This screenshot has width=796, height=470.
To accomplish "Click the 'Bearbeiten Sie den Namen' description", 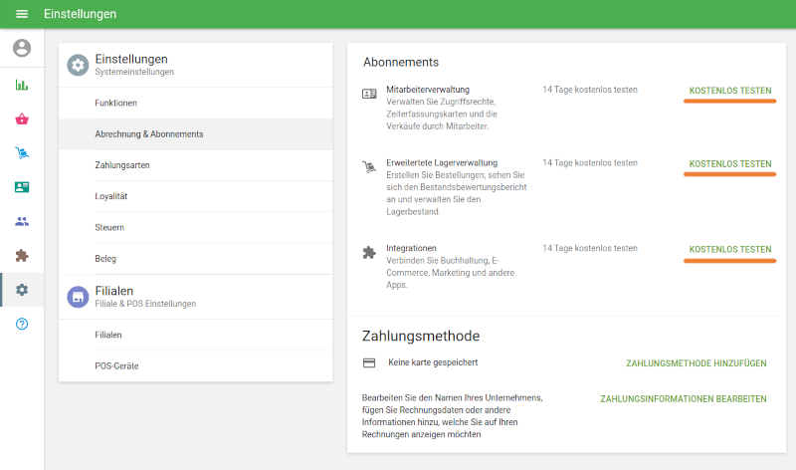I will tap(453, 416).
